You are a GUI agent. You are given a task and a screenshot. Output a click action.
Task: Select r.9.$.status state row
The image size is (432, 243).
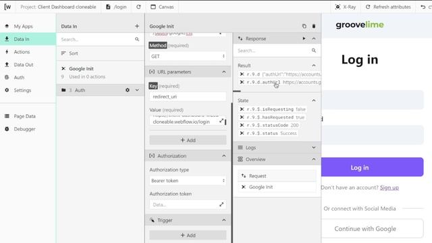(268, 133)
